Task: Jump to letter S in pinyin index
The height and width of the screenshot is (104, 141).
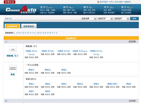Action: tap(48, 33)
